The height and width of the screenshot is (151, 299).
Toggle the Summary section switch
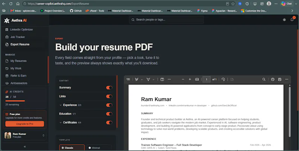click(109, 87)
